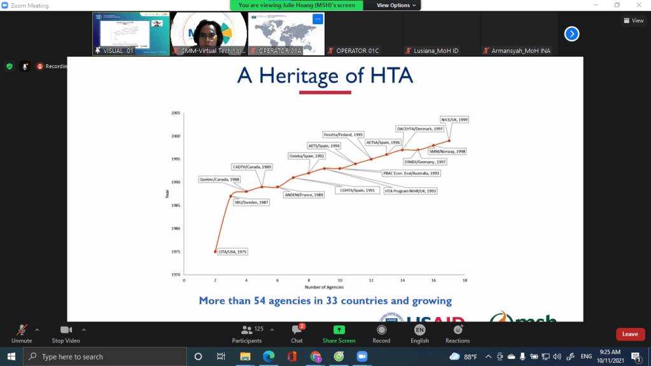Image resolution: width=651 pixels, height=366 pixels.
Task: Change layout with the View button
Action: point(633,20)
